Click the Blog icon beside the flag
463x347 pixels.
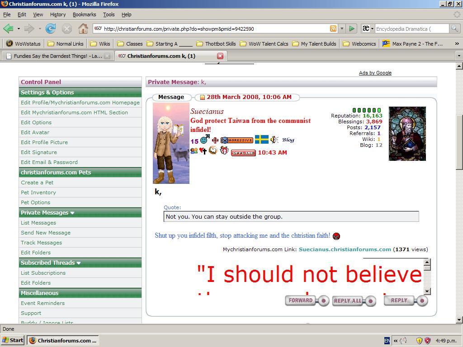(288, 140)
